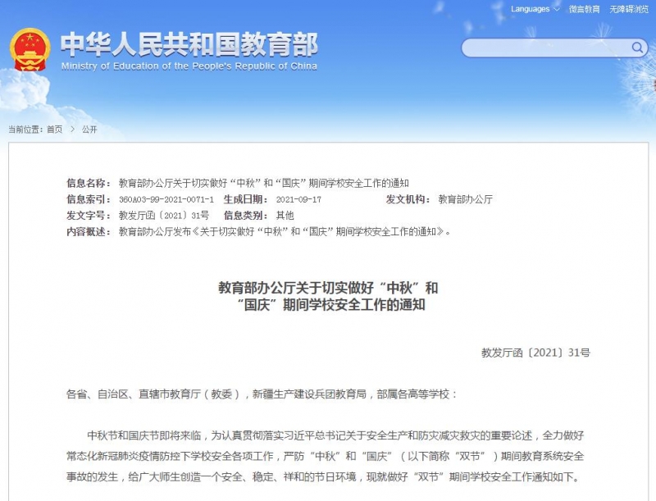This screenshot has height=501, width=656.
Task: Click the national emblem logo
Action: 30,51
